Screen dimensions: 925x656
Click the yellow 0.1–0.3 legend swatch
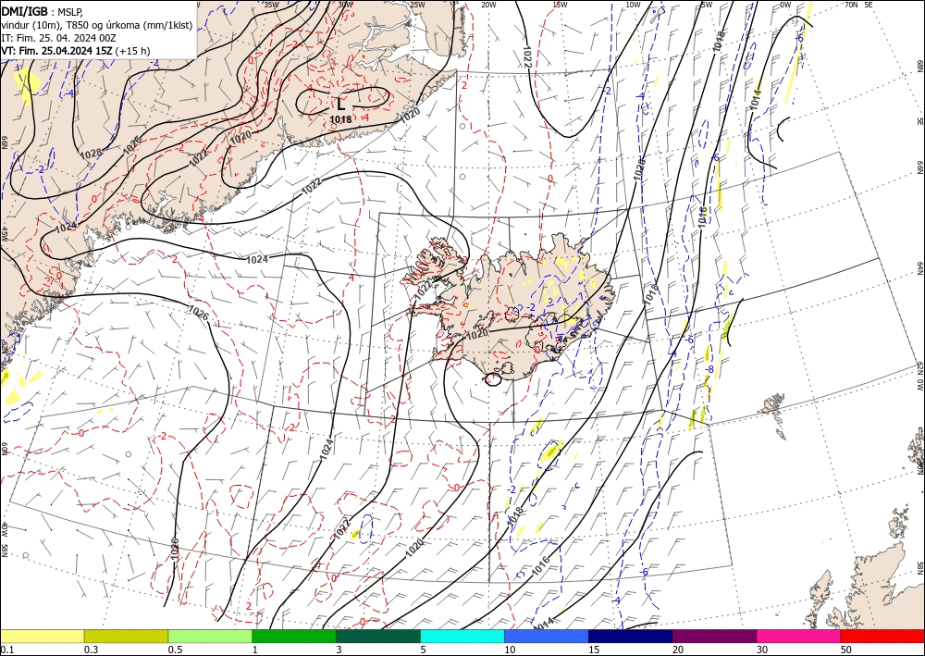pos(42,636)
